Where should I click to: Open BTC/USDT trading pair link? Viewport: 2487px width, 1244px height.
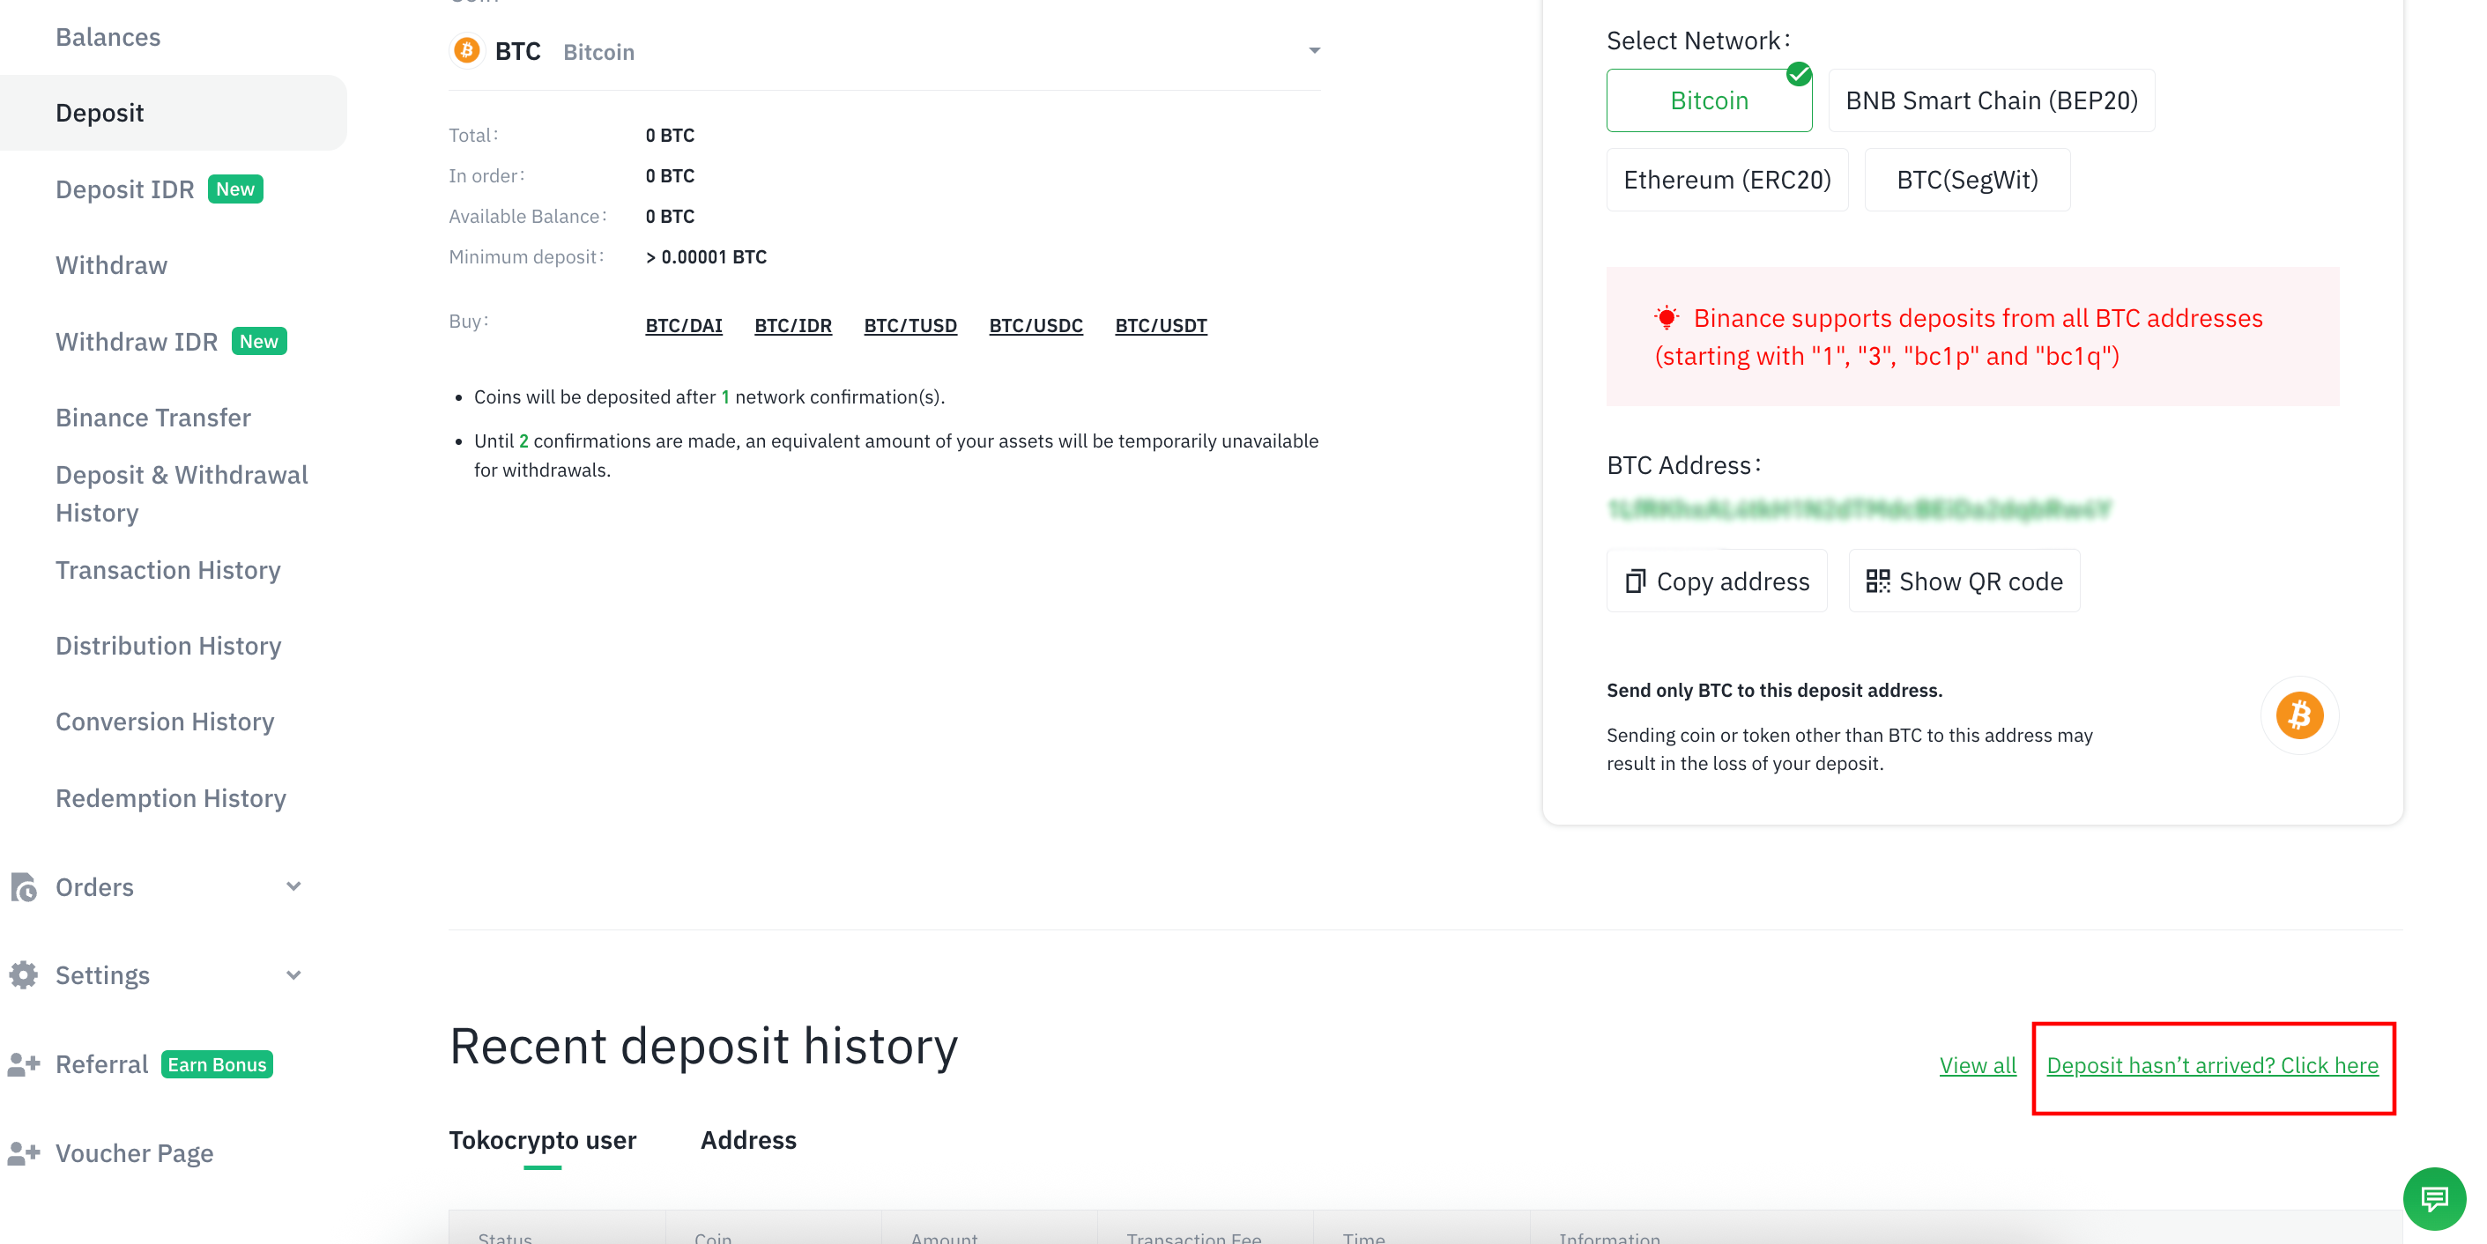click(x=1161, y=325)
